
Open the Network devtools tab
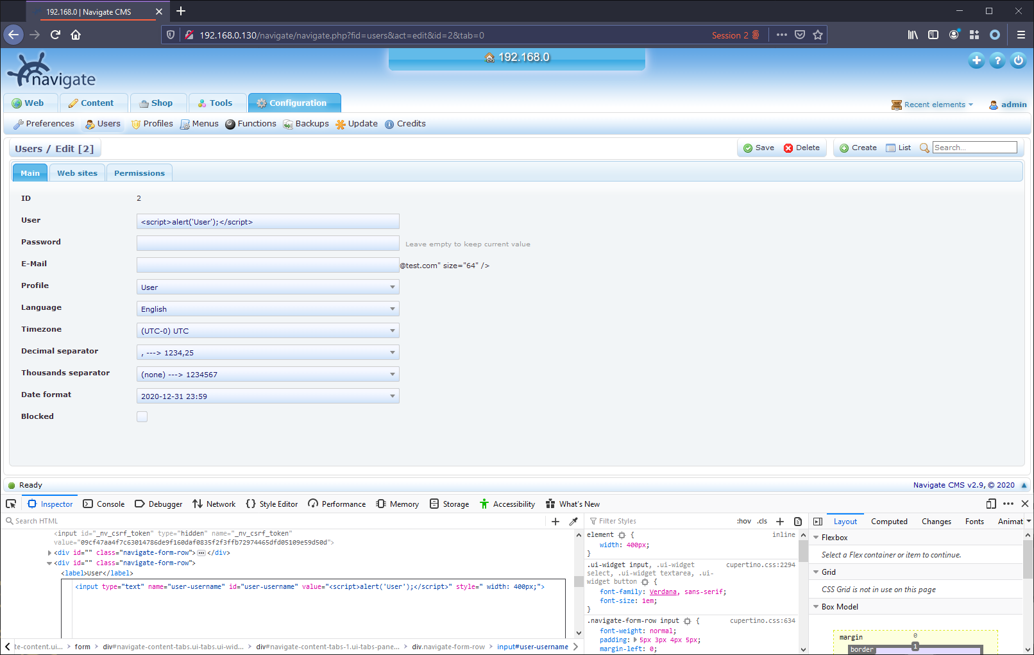[x=214, y=504]
